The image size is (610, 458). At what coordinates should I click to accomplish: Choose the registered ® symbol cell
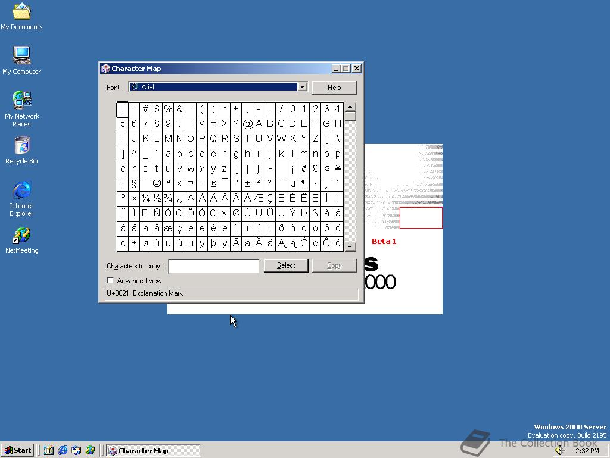[213, 184]
